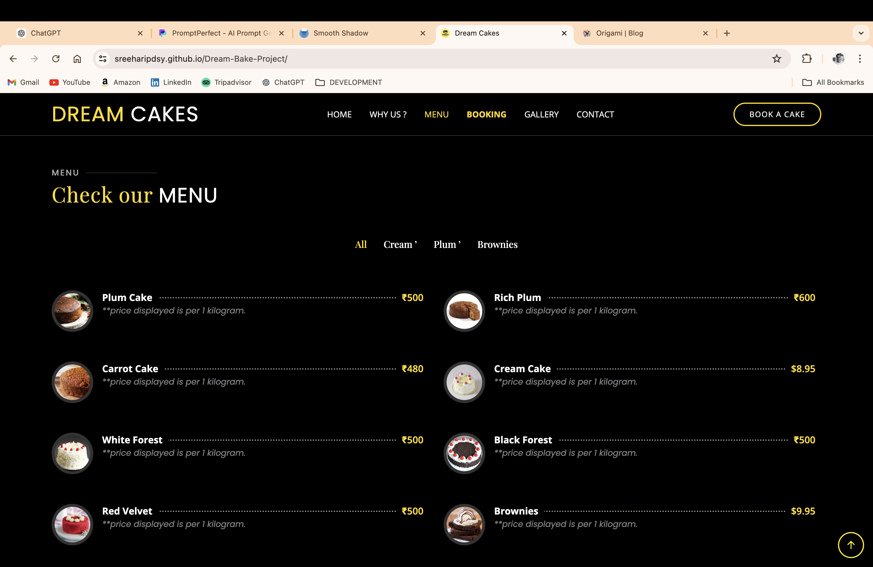
Task: Expand the tab search dropdown arrow
Action: click(x=861, y=33)
